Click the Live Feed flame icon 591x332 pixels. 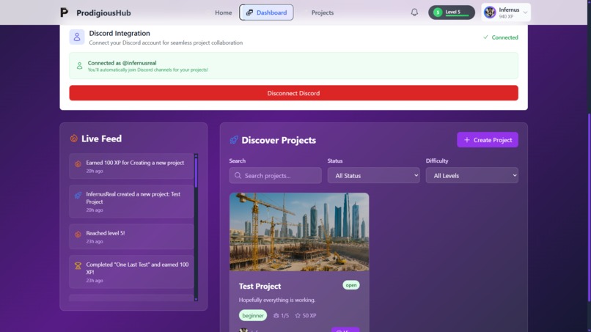point(74,139)
